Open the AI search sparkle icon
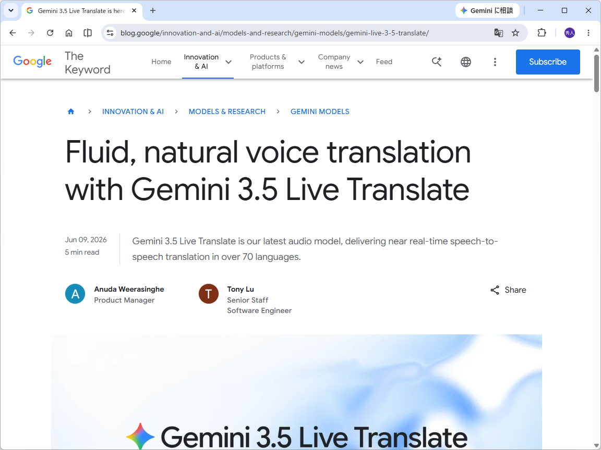The width and height of the screenshot is (601, 450). click(x=437, y=61)
